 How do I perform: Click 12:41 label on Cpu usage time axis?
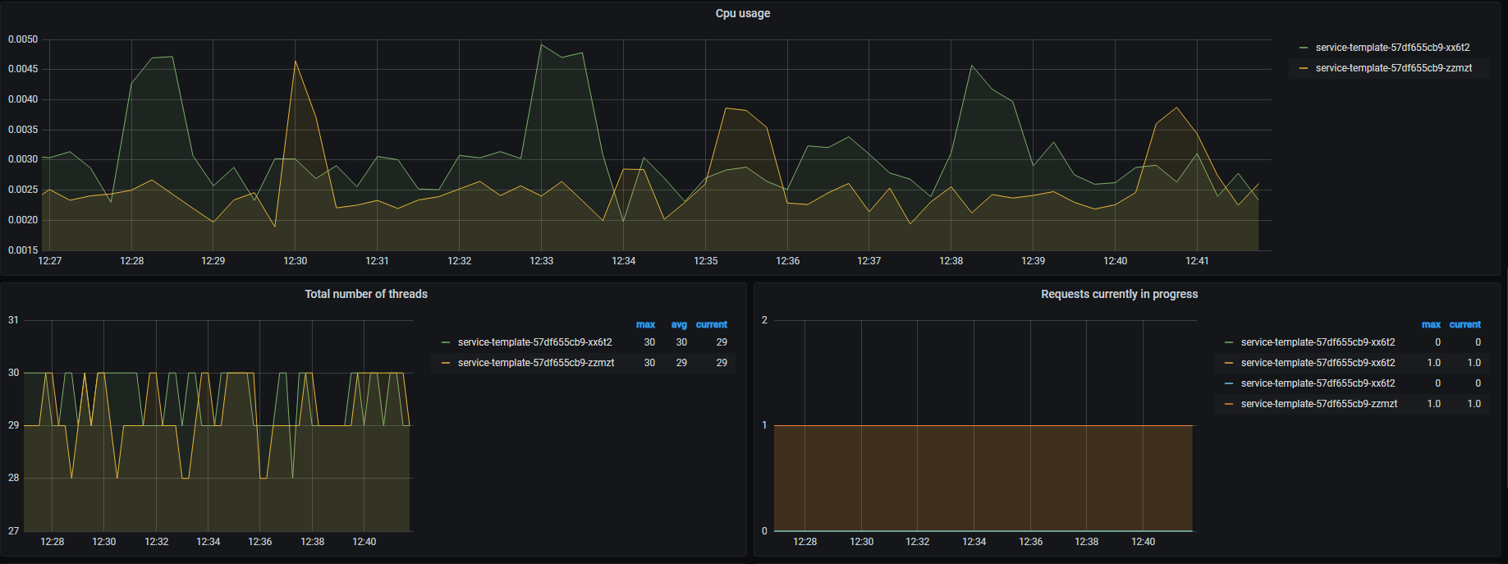(1197, 261)
